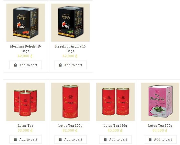Add Lotus Tea 500g to cart
180x145 pixels.
point(160,139)
